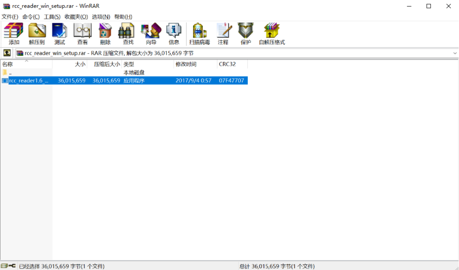Open the File (文件) menu
This screenshot has height=270, width=459.
point(10,17)
